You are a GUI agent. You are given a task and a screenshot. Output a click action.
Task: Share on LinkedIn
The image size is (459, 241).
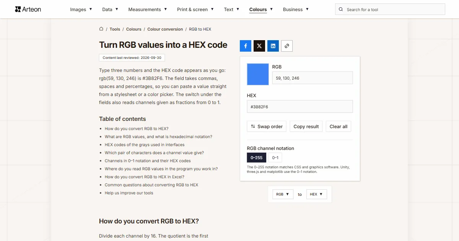(x=273, y=46)
